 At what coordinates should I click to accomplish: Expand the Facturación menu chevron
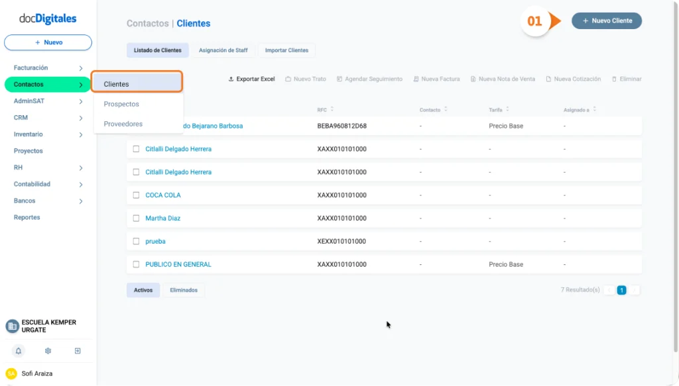coord(80,68)
